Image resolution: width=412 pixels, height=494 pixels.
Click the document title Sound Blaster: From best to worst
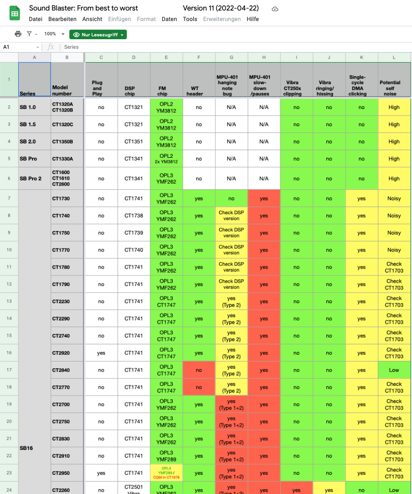84,8
